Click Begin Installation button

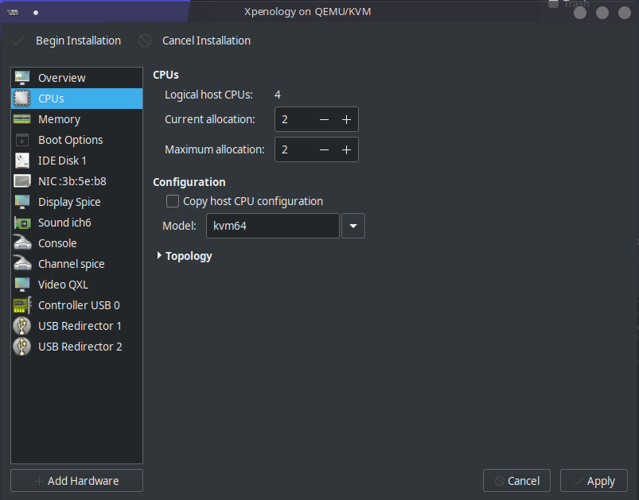pyautogui.click(x=67, y=41)
